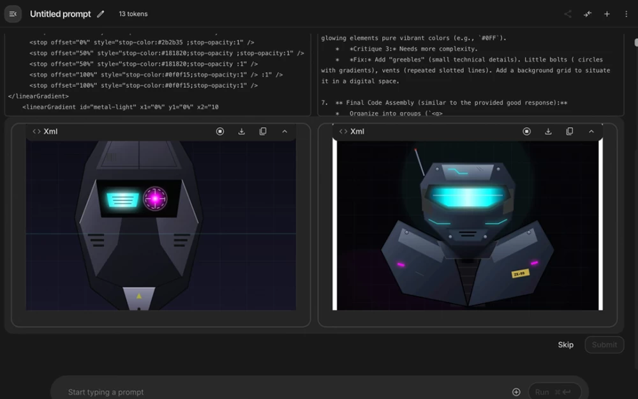Download the right Xml output
Screen dimensions: 638x399
[548, 132]
